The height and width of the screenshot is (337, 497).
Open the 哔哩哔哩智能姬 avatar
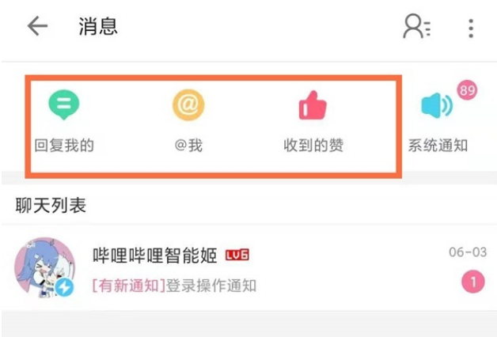pos(44,267)
